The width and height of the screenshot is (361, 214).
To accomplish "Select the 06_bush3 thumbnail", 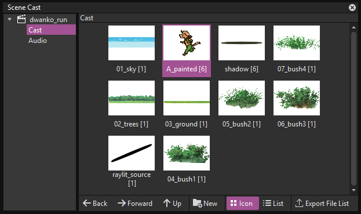I will coord(297,98).
